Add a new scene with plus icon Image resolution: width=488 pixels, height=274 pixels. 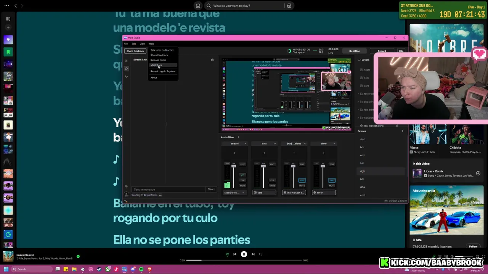402,131
